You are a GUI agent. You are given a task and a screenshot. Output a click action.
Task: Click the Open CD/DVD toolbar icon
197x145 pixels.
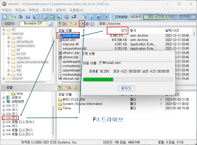click(x=21, y=17)
